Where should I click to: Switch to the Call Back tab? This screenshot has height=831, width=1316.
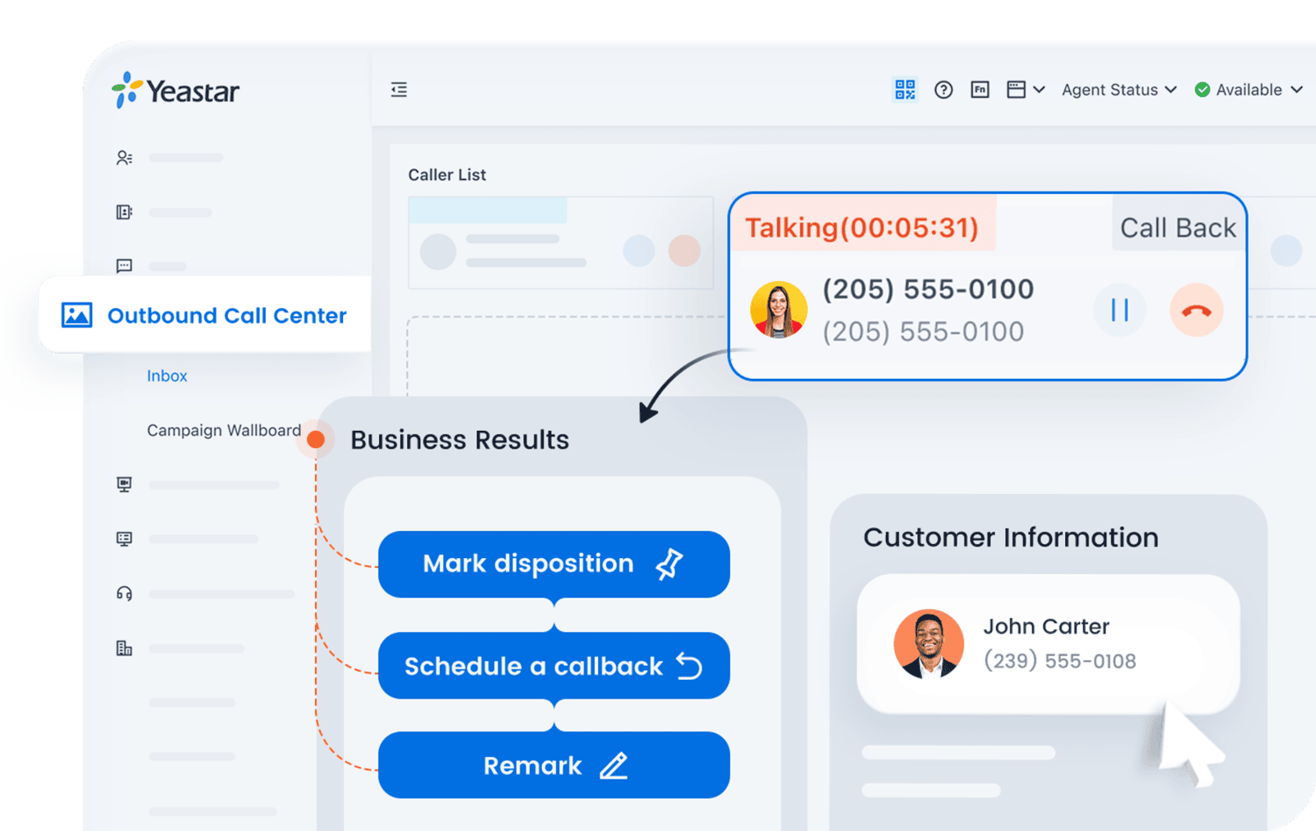tap(1177, 228)
